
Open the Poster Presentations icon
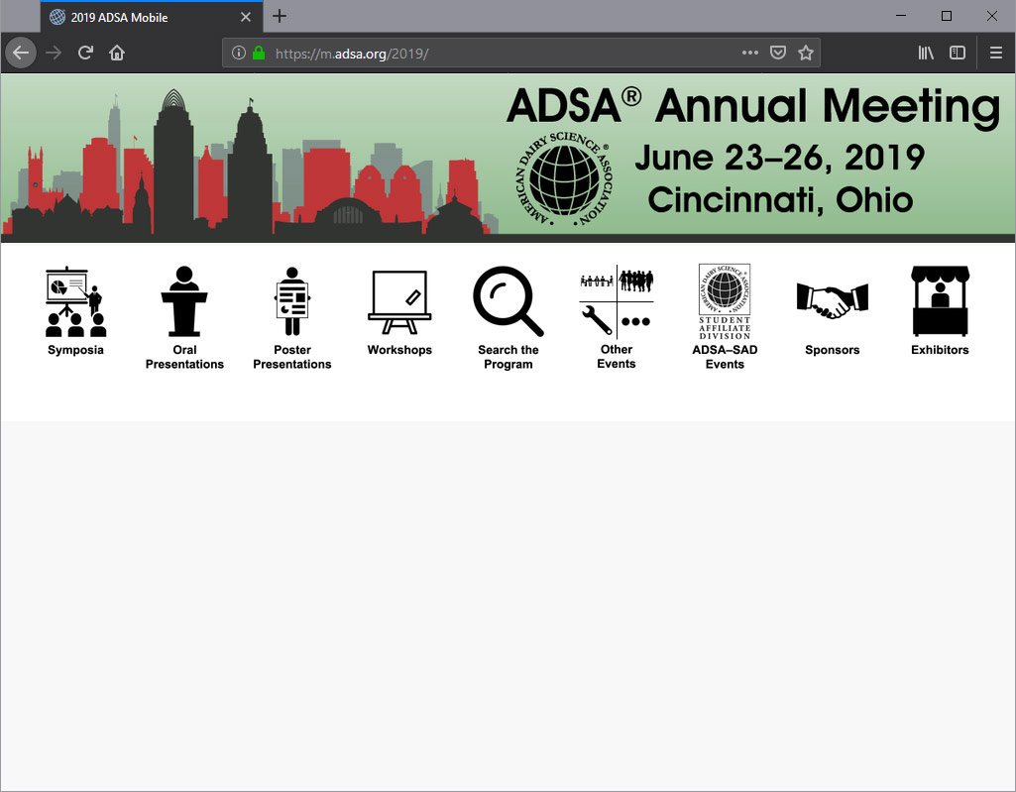292,301
